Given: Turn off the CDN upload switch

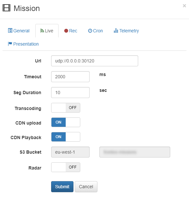Looking at the screenshot, I should coord(66,122).
